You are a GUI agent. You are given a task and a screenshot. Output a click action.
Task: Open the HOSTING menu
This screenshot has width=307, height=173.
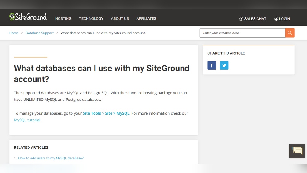63,18
